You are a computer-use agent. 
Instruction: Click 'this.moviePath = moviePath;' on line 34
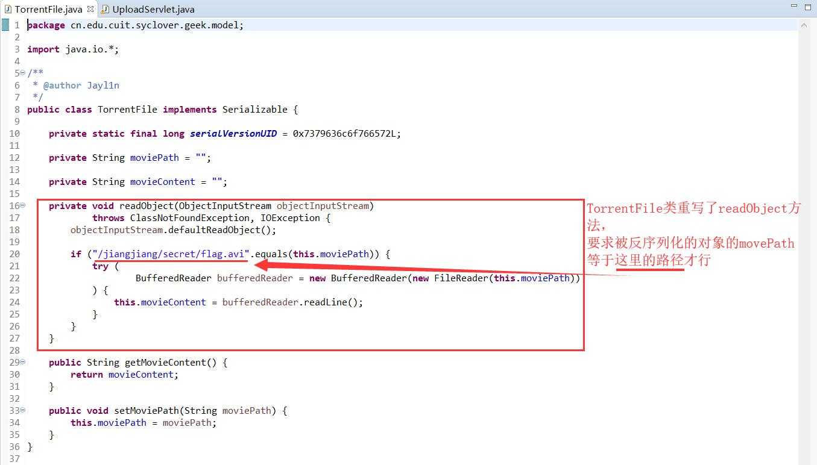pyautogui.click(x=144, y=422)
